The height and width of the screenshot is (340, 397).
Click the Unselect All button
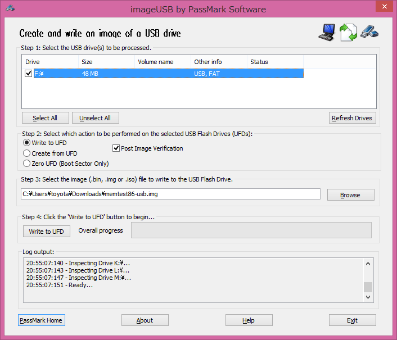(x=96, y=118)
